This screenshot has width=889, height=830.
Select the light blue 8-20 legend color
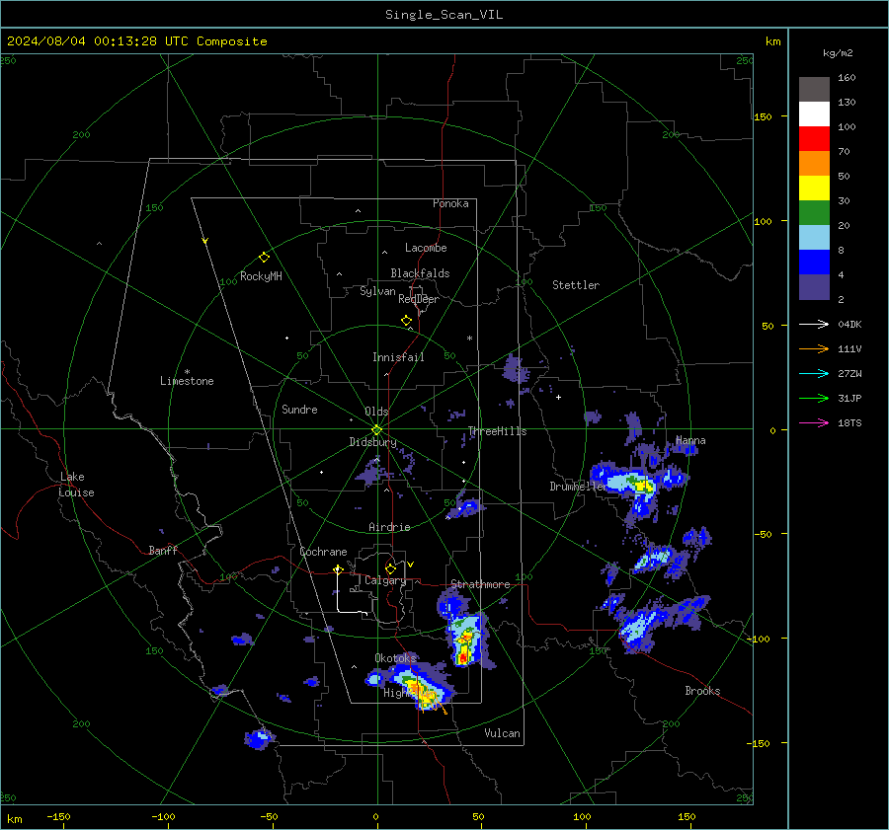coord(814,238)
